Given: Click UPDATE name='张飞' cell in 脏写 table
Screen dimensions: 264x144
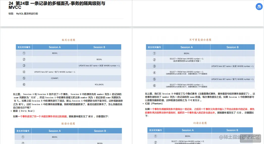Looking at the screenshot, I should click(x=55, y=72).
